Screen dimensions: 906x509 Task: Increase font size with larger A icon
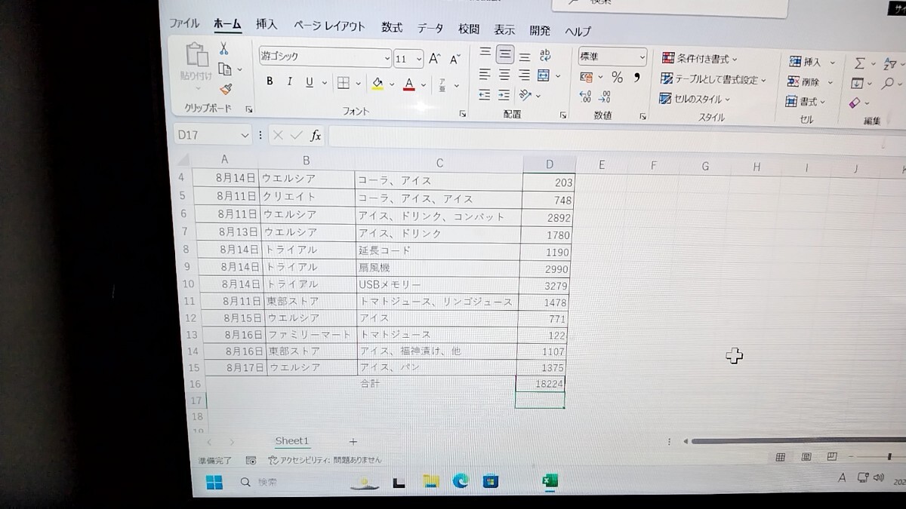(434, 59)
